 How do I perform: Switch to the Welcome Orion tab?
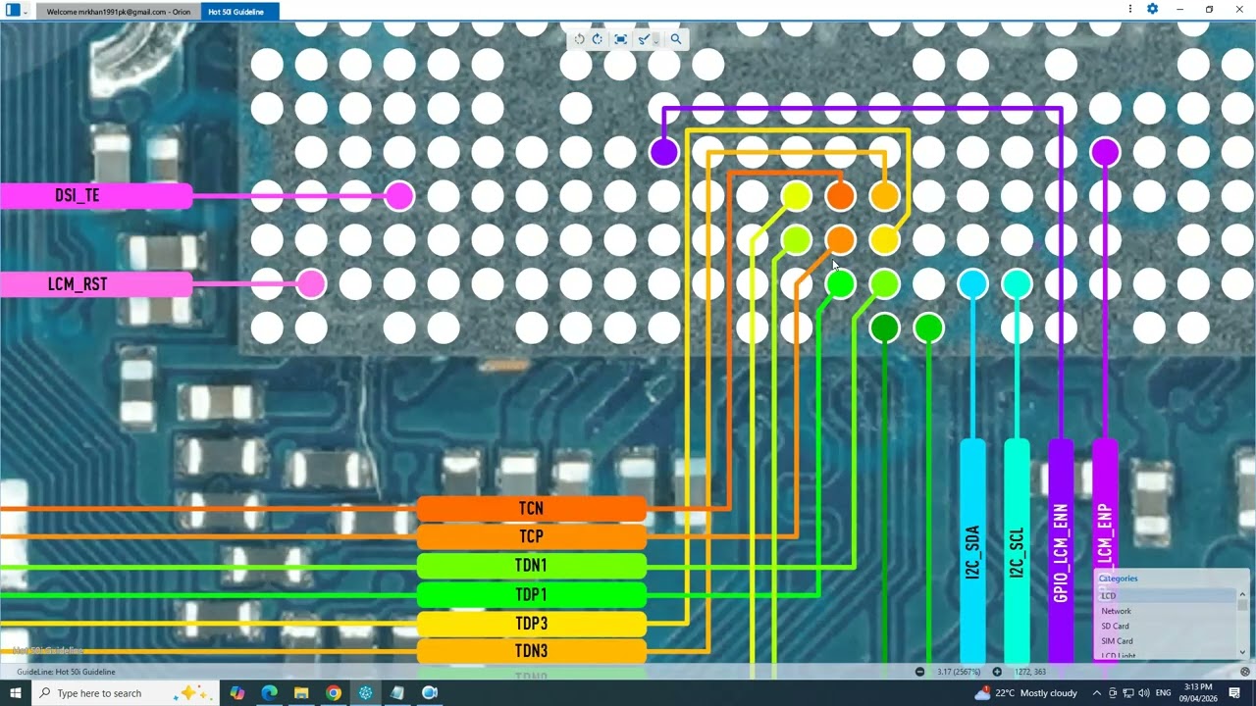[x=118, y=11]
